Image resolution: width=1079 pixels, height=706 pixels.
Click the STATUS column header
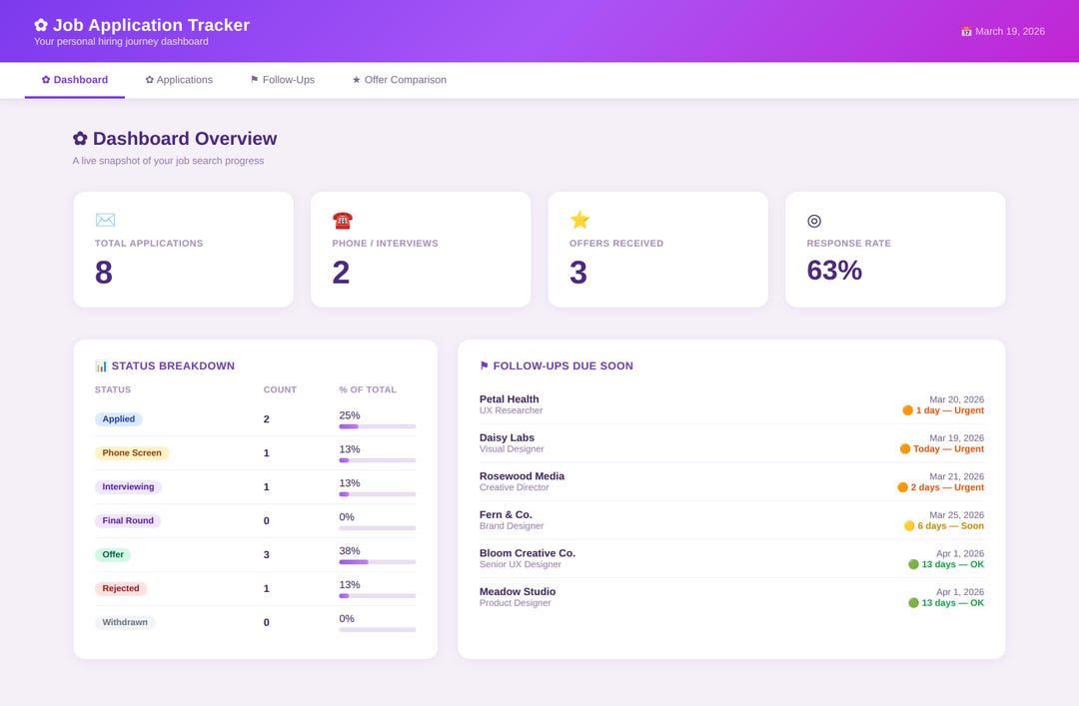coord(113,389)
